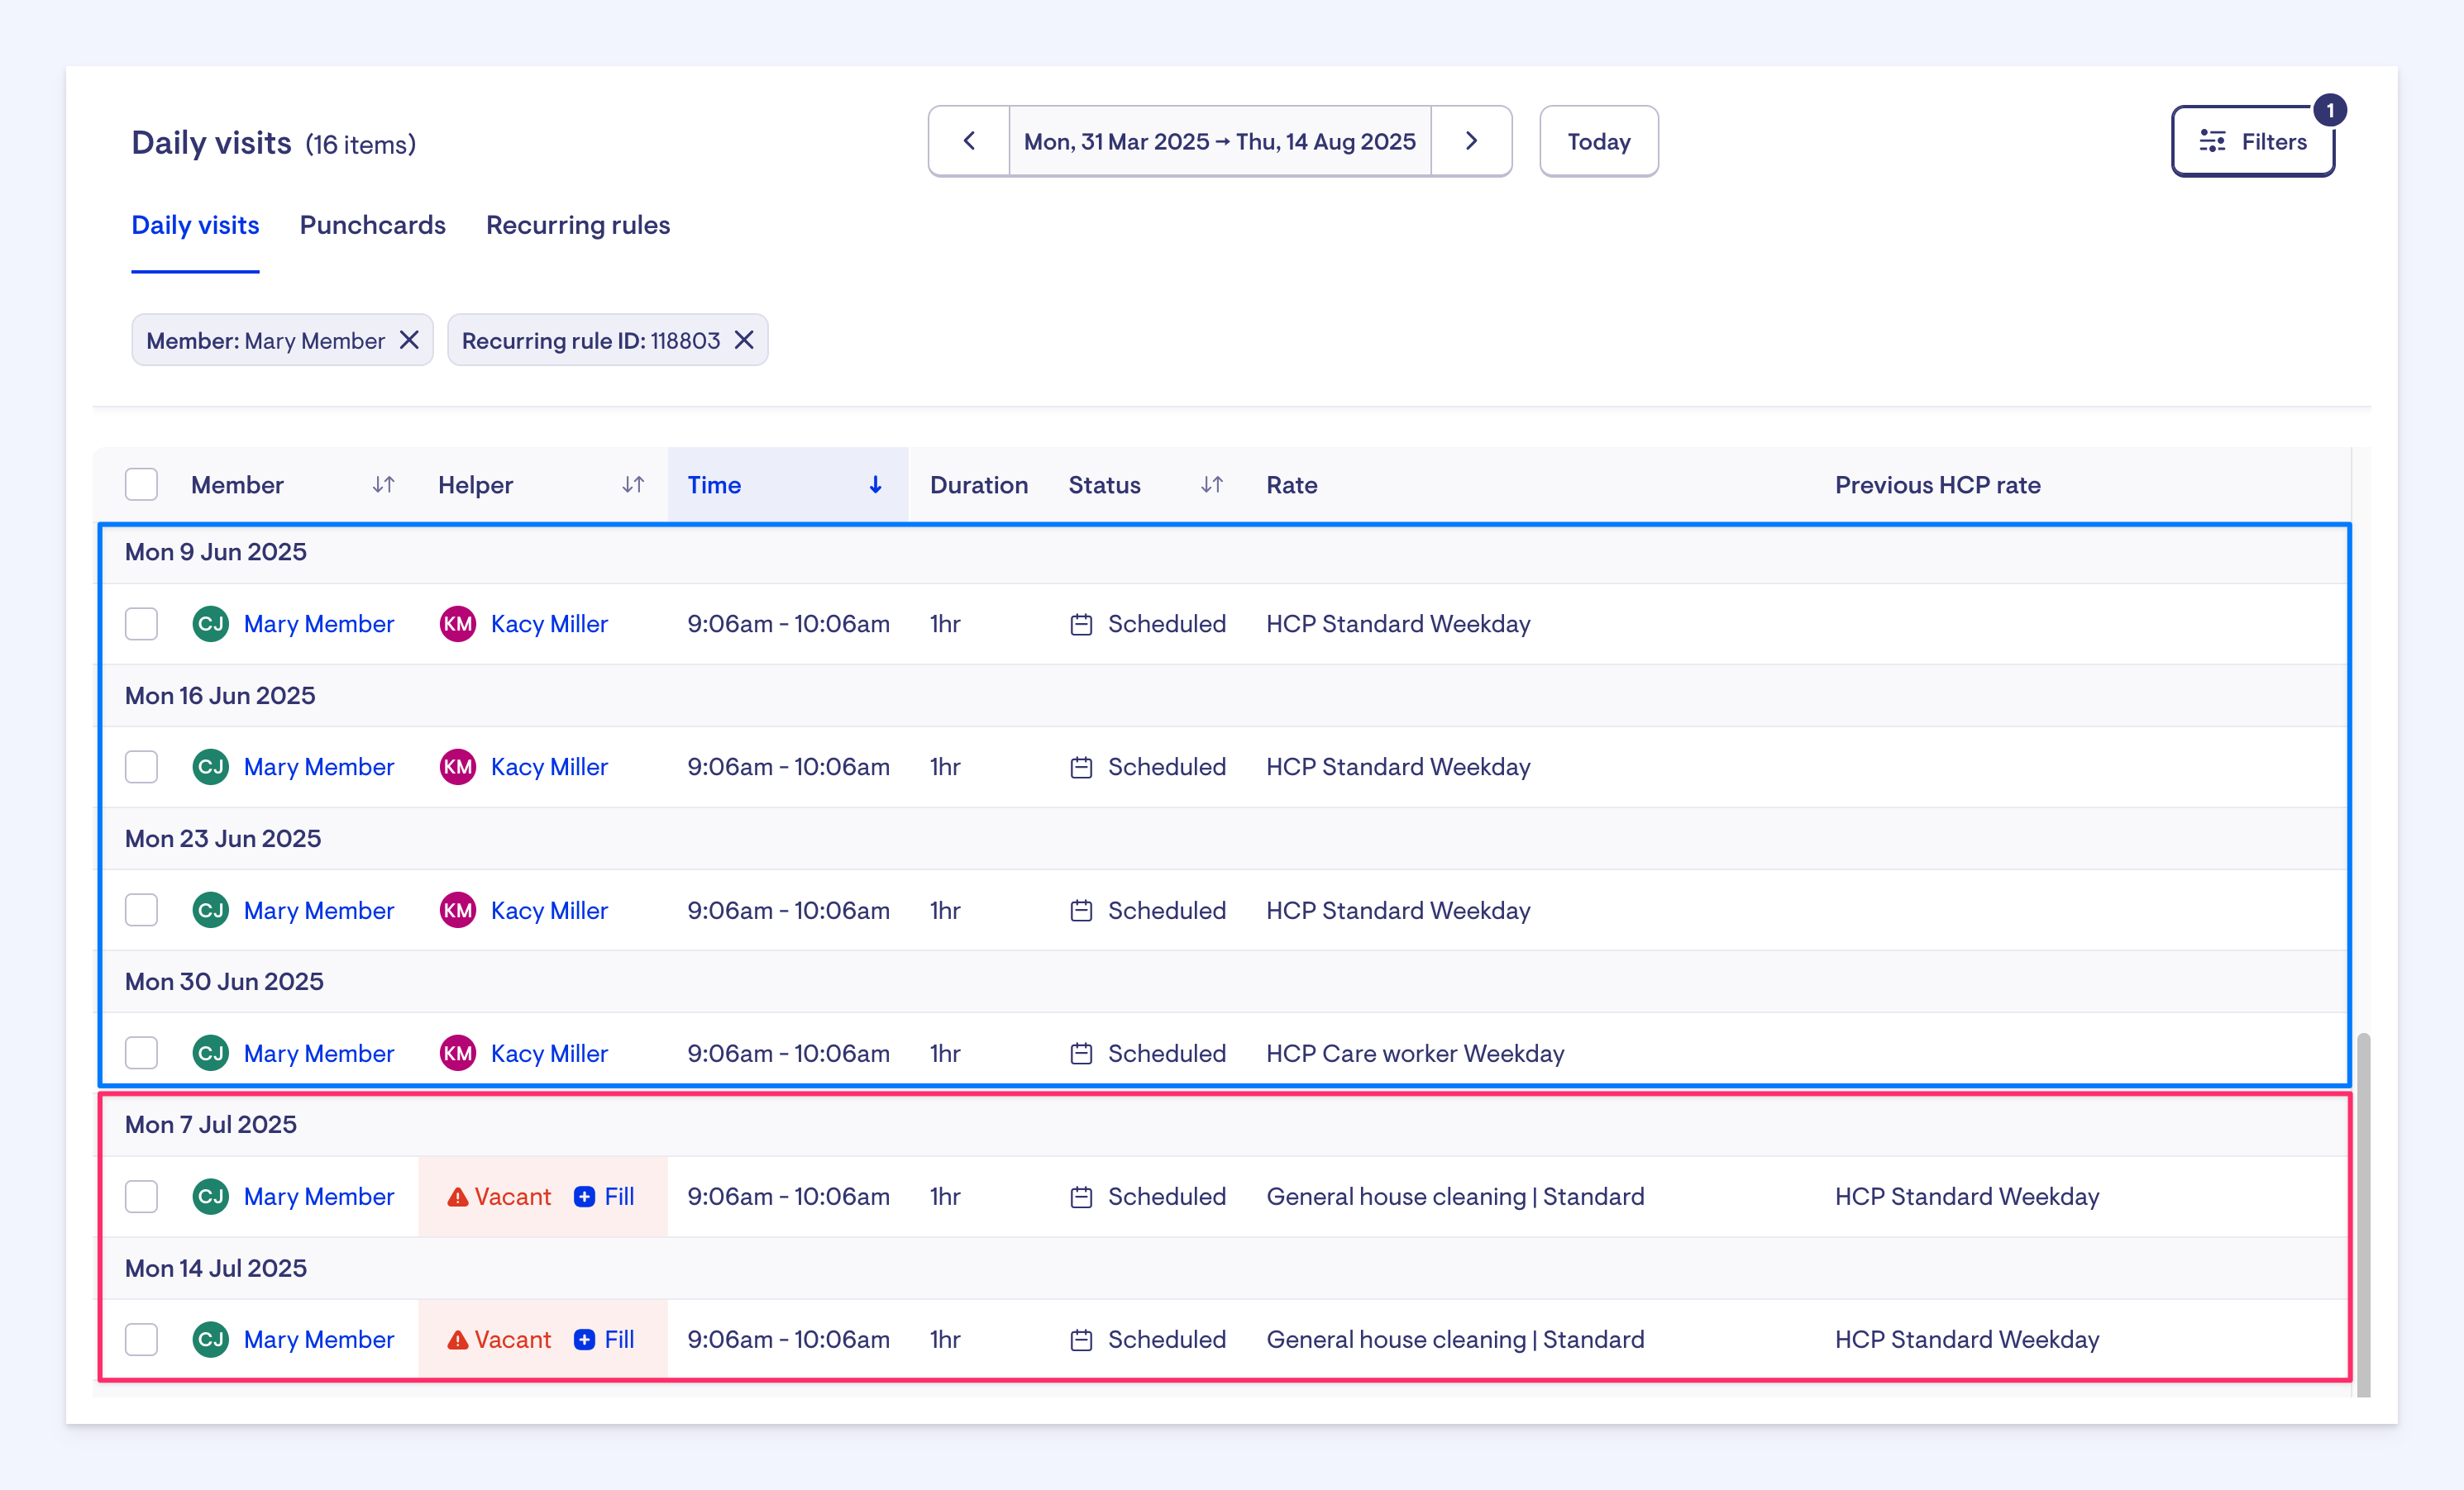2464x1490 pixels.
Task: Check the Mon 9 Jun visit checkbox
Action: coord(141,624)
